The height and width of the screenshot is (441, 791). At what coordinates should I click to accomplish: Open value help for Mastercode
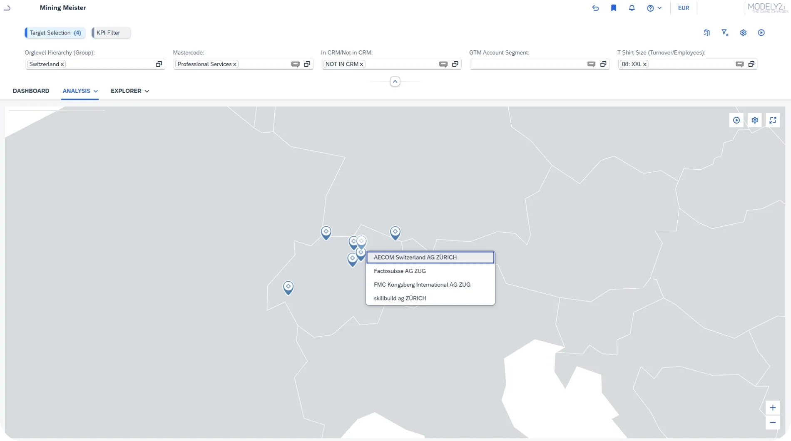(307, 64)
